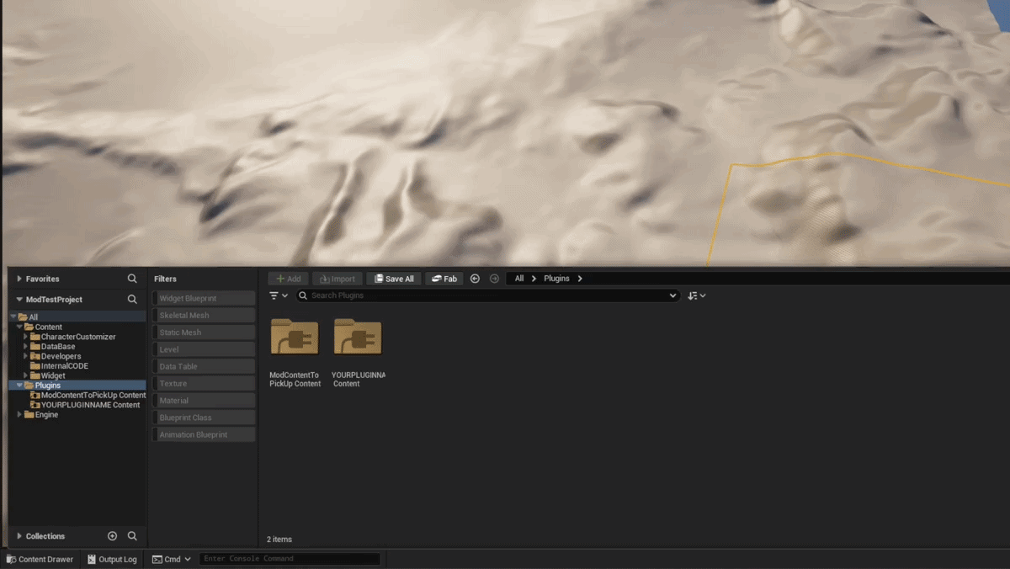Viewport: 1010px width, 569px height.
Task: Toggle the Skeletal Mesh filter
Action: (x=203, y=315)
